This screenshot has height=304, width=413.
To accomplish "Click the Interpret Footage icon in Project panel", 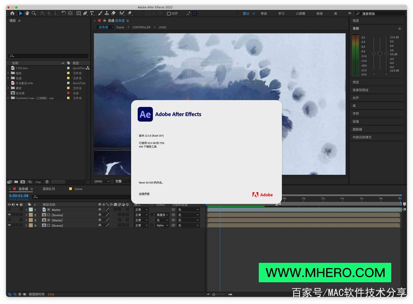I will (10, 182).
